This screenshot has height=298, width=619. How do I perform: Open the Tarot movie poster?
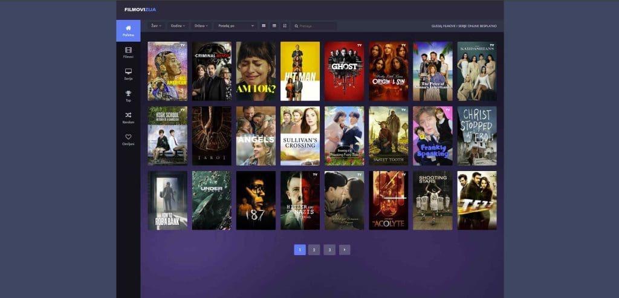click(212, 136)
